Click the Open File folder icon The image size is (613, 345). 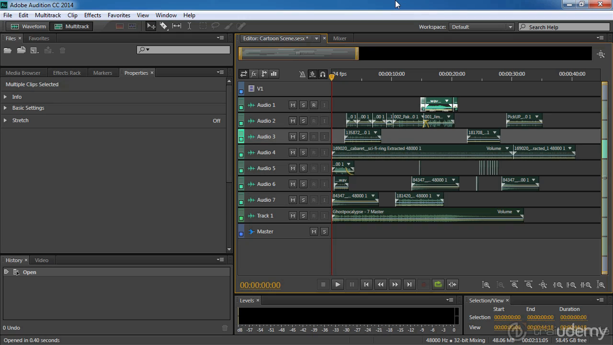coord(8,50)
